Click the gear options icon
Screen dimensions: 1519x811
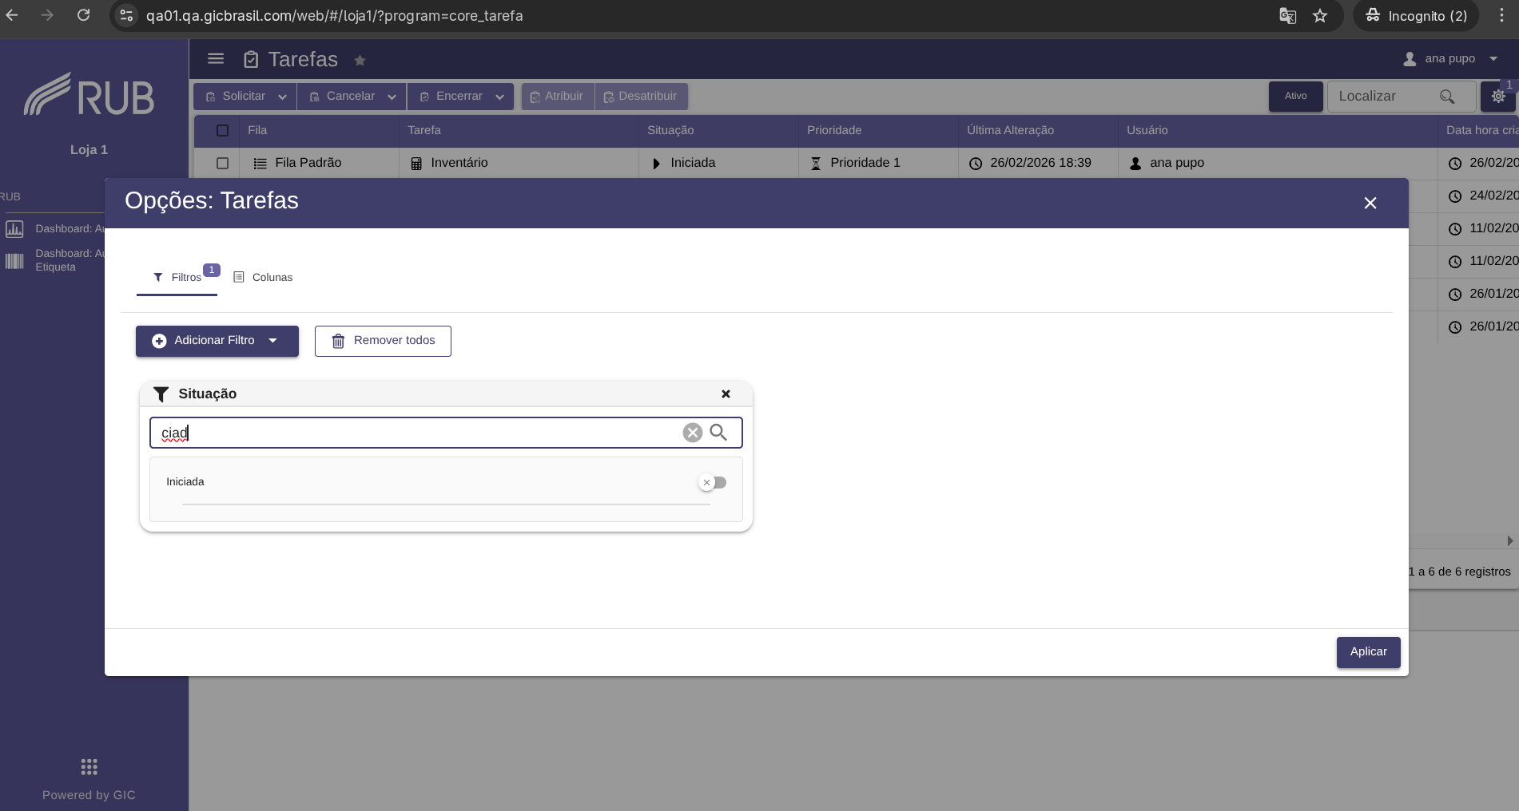coord(1498,97)
